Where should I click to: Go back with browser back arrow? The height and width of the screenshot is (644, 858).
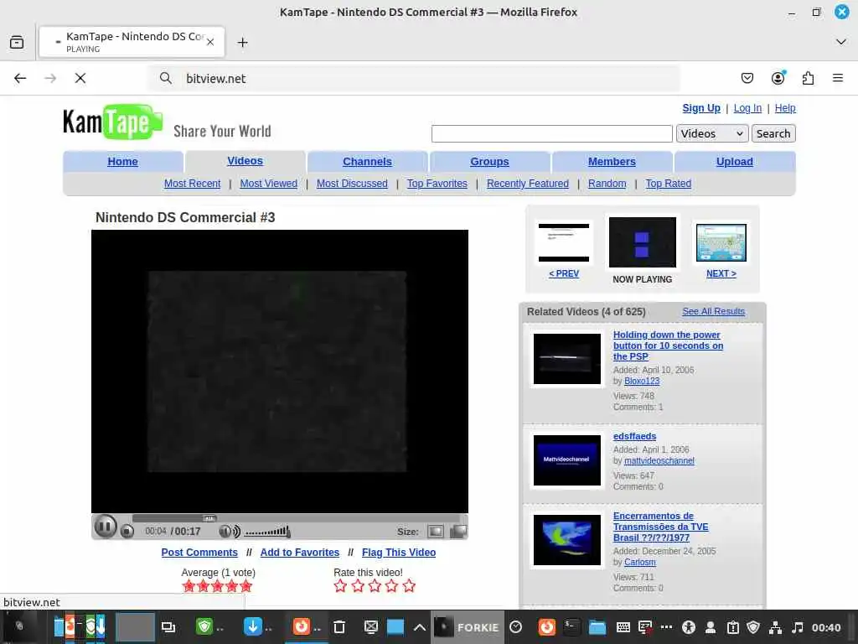pyautogui.click(x=20, y=78)
